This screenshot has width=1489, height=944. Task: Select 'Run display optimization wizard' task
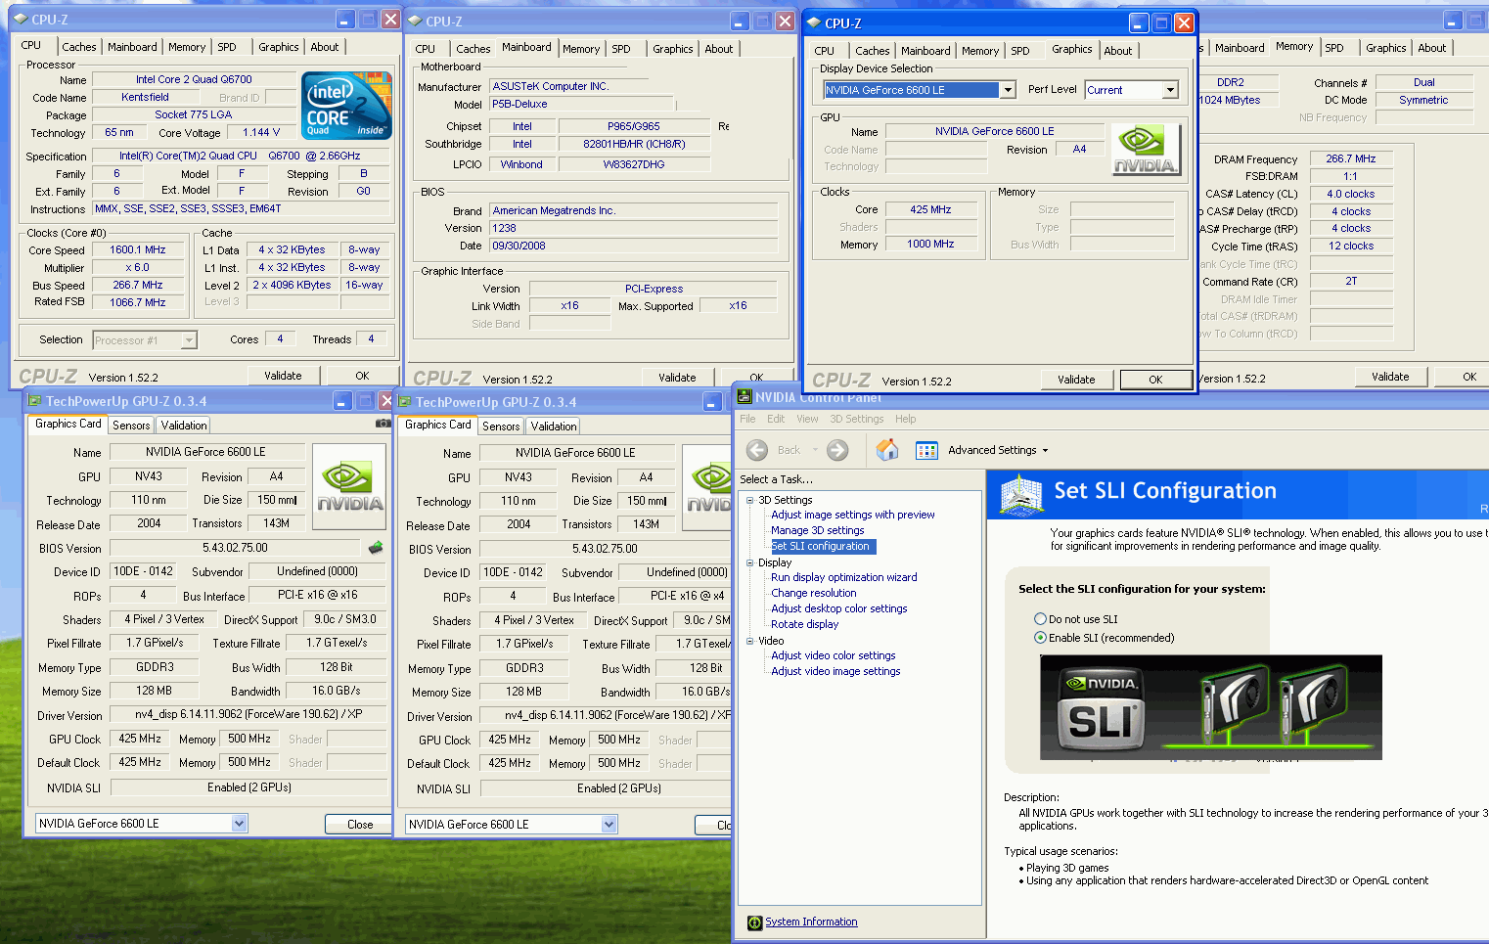[844, 577]
